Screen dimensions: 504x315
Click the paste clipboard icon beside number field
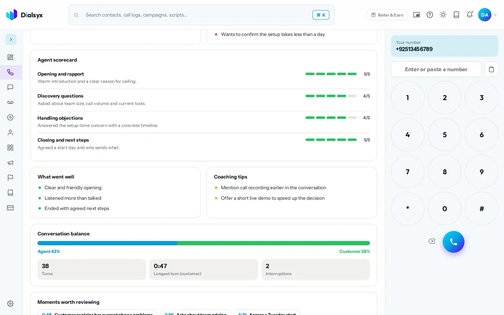[x=491, y=69]
